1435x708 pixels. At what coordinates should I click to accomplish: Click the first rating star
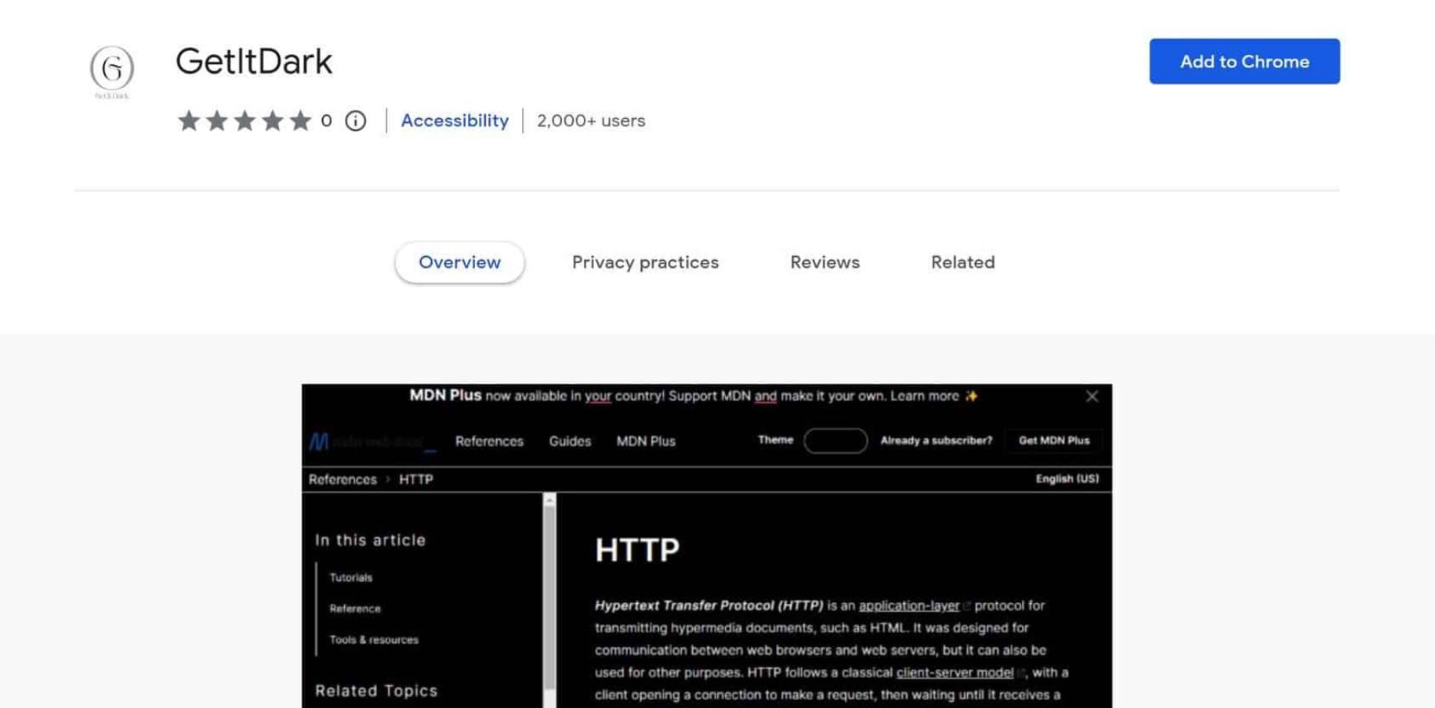pyautogui.click(x=188, y=121)
